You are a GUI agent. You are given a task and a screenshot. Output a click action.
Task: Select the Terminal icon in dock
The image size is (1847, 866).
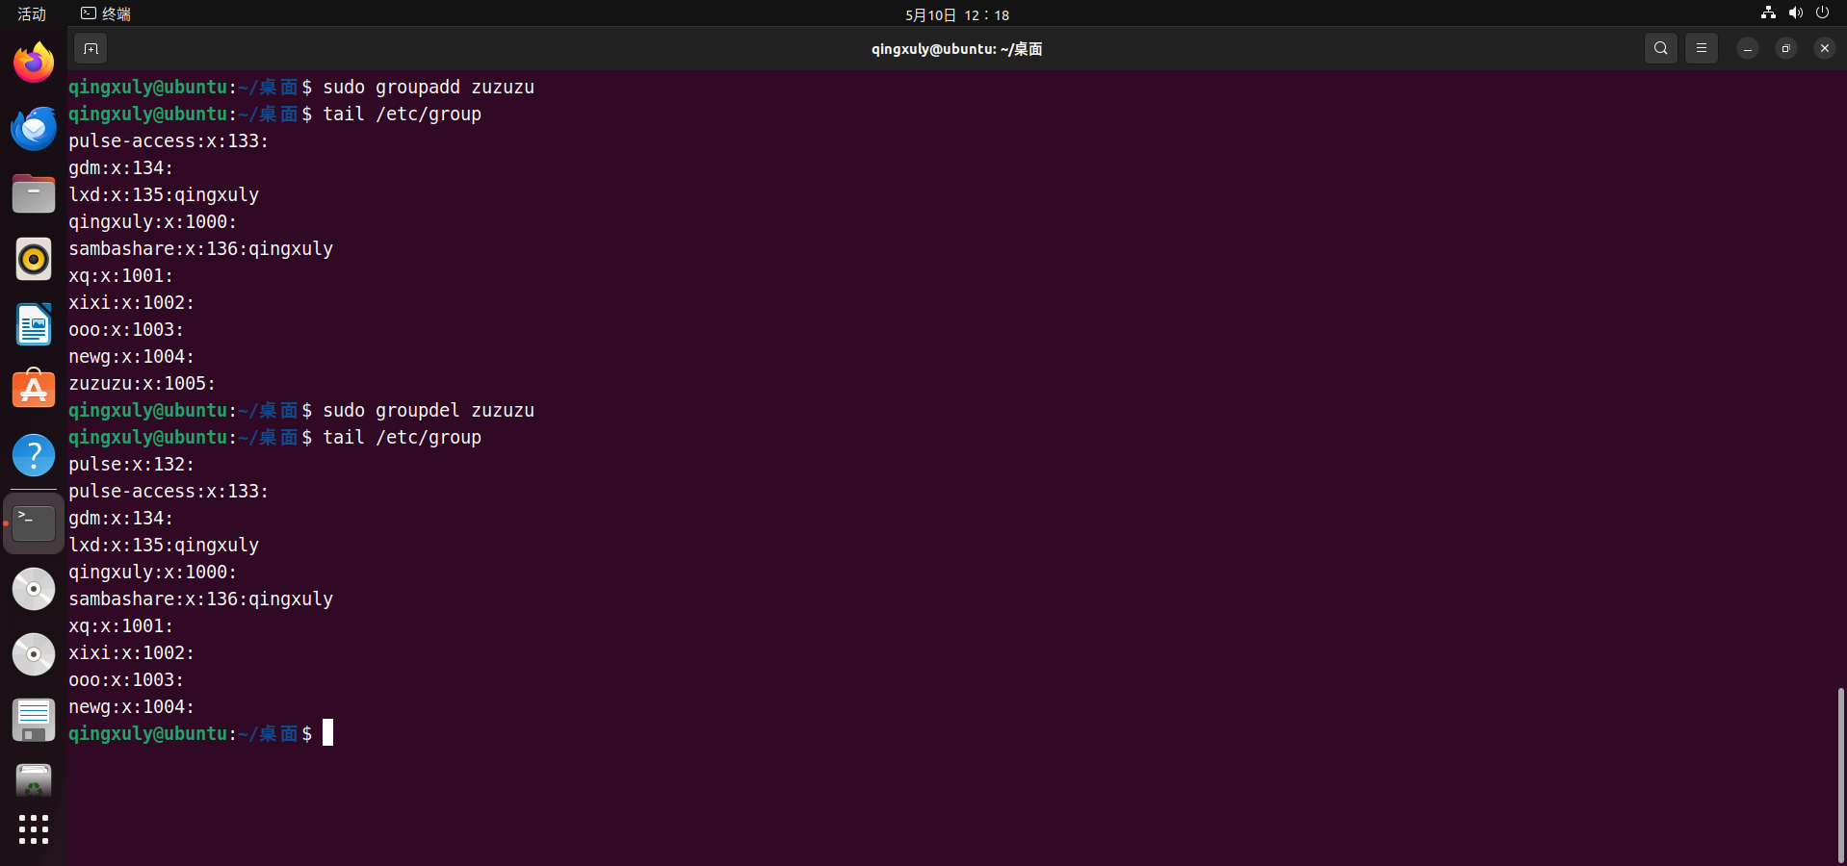[34, 523]
